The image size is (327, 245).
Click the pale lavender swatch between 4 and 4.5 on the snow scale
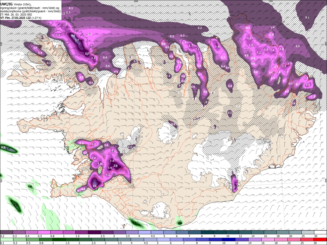click(144, 232)
